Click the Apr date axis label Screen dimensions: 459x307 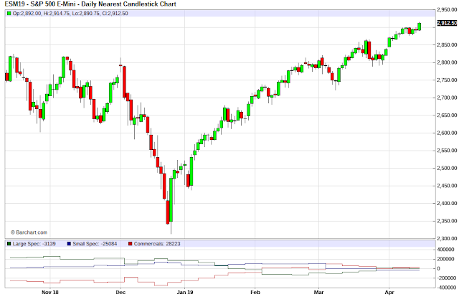point(389,292)
